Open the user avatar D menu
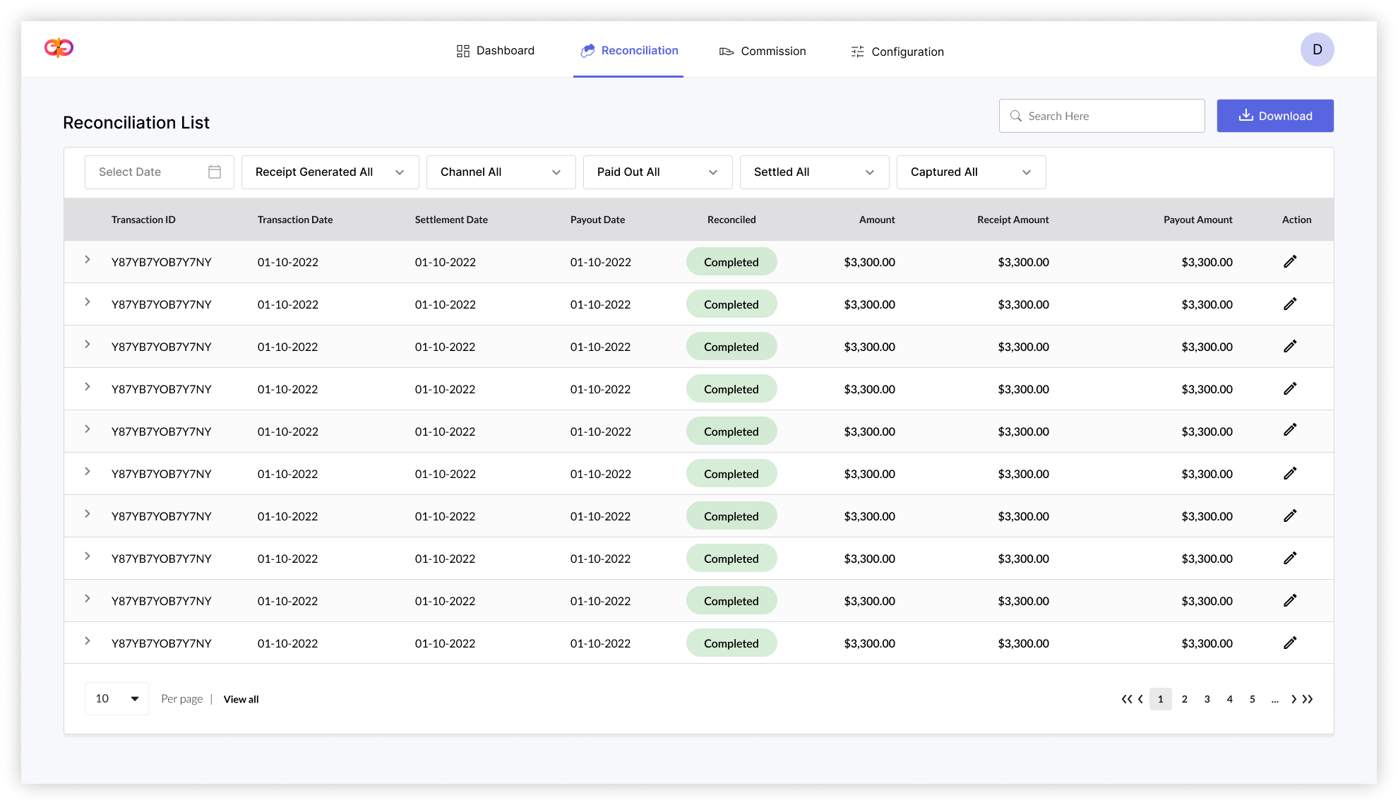 (x=1317, y=49)
